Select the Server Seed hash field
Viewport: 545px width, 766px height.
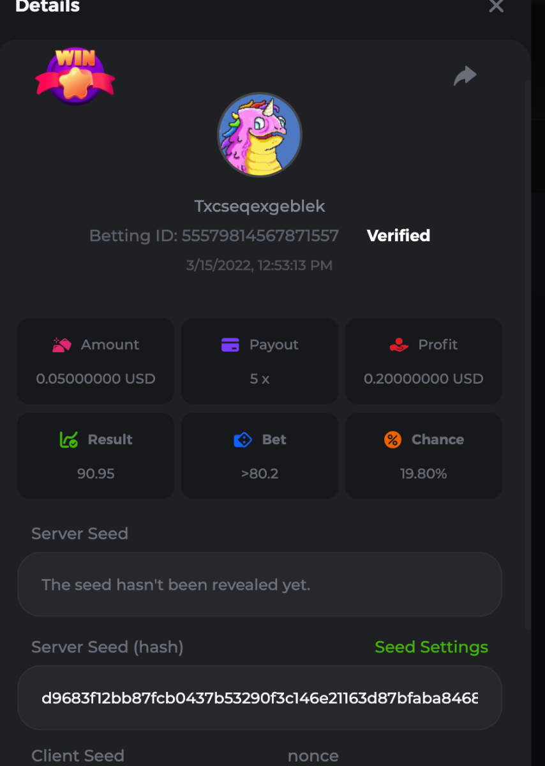pyautogui.click(x=259, y=698)
